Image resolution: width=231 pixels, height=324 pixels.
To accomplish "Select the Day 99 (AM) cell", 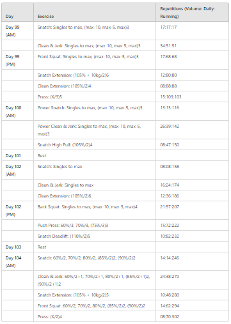I will click(17, 31).
